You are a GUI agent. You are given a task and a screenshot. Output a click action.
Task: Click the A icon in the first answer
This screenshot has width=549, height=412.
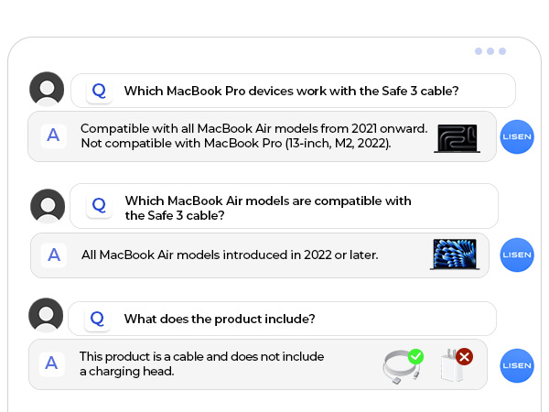click(54, 136)
